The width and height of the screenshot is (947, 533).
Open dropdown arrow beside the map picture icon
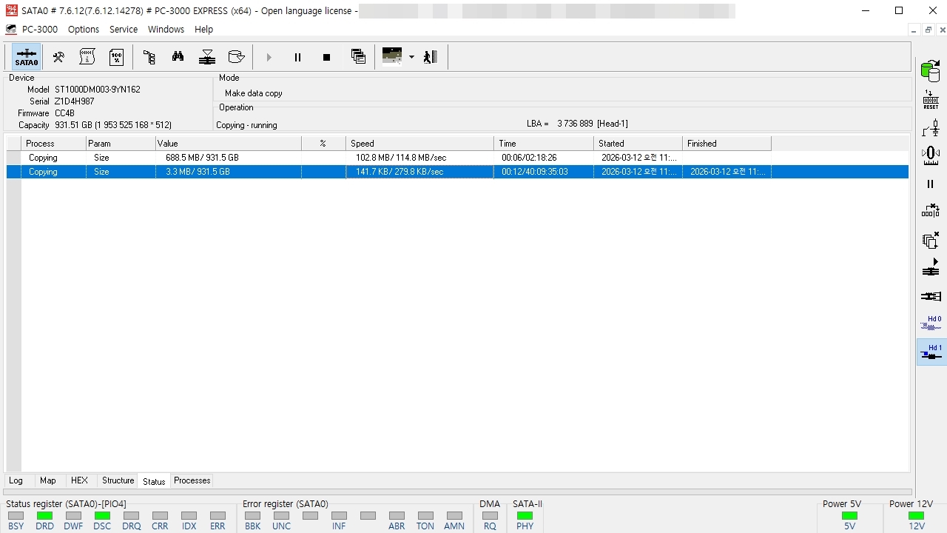[411, 57]
